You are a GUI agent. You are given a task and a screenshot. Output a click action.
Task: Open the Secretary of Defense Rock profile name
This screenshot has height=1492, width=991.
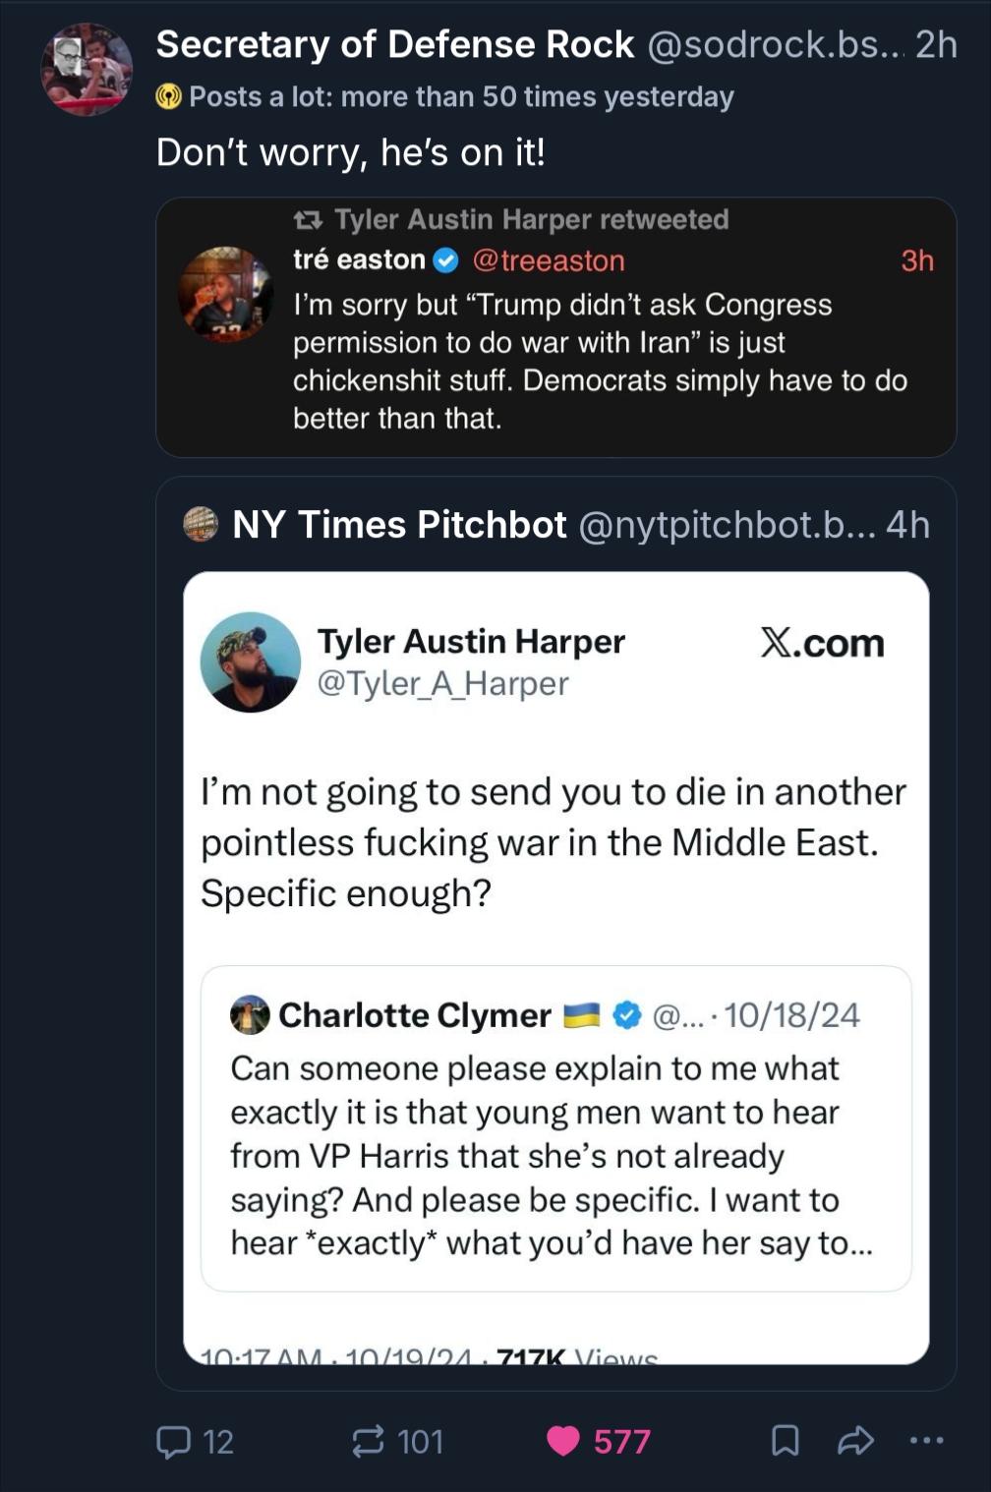click(395, 44)
